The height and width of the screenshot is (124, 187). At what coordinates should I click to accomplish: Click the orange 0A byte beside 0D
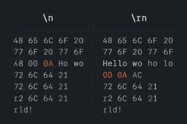point(122,75)
